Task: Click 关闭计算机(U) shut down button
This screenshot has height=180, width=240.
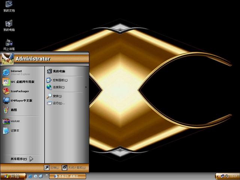Action: click(74, 168)
